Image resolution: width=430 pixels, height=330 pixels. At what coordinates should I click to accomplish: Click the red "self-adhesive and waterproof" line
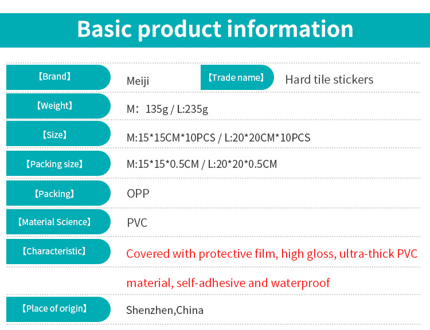pyautogui.click(x=228, y=283)
